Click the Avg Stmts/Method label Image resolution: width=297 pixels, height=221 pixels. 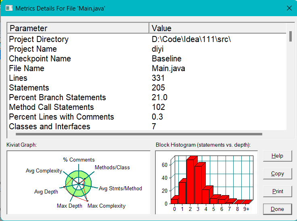(121, 188)
